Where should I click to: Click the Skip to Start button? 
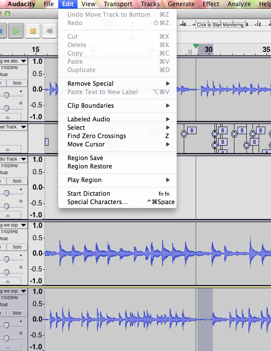point(50,31)
